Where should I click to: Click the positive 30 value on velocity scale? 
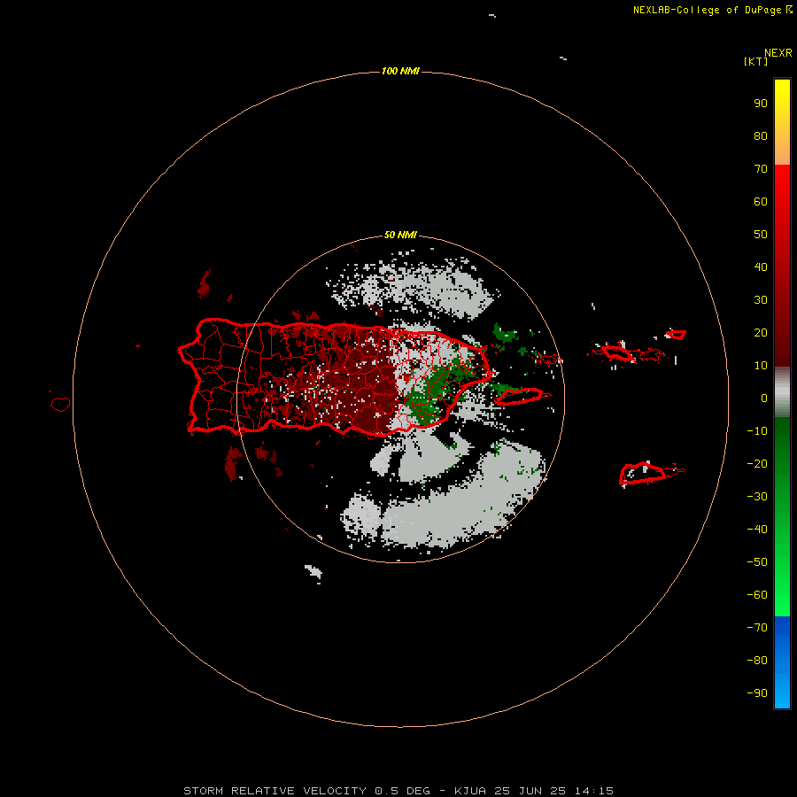[x=761, y=300]
